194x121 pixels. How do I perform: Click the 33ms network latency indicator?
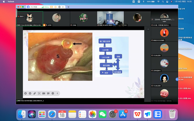point(46,7)
